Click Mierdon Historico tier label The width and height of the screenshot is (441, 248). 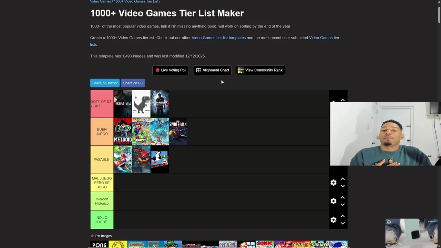click(x=102, y=201)
